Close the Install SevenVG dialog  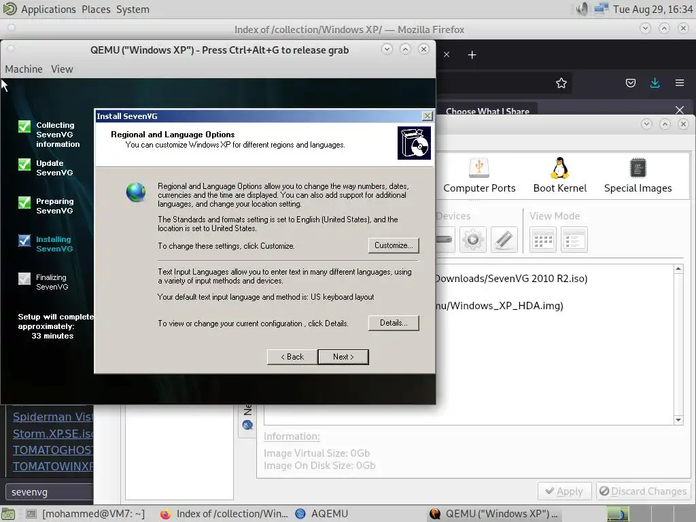tap(427, 116)
